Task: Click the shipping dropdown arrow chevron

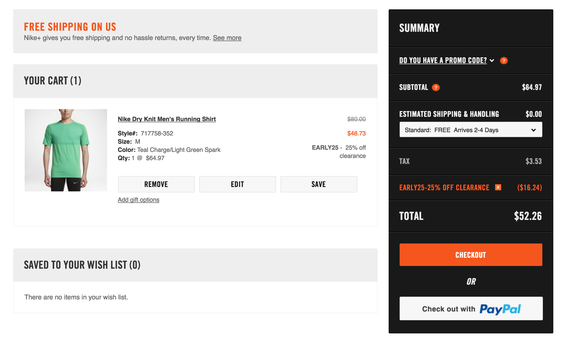Action: click(x=533, y=130)
